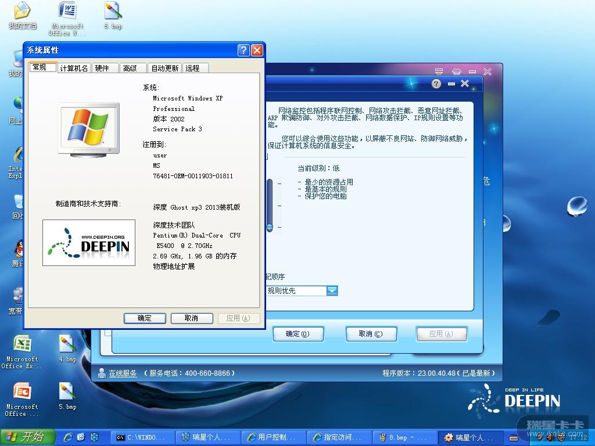
Task: Switch to the 高级 tab
Action: (x=133, y=69)
